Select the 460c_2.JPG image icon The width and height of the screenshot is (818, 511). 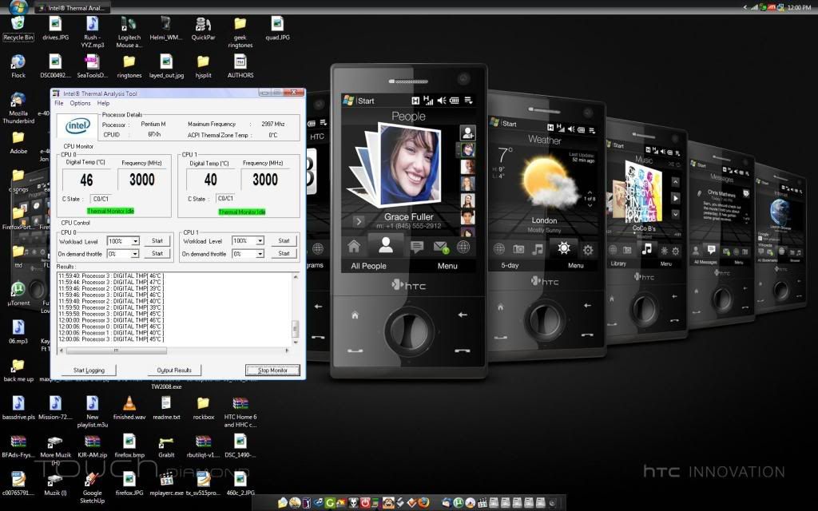click(240, 484)
